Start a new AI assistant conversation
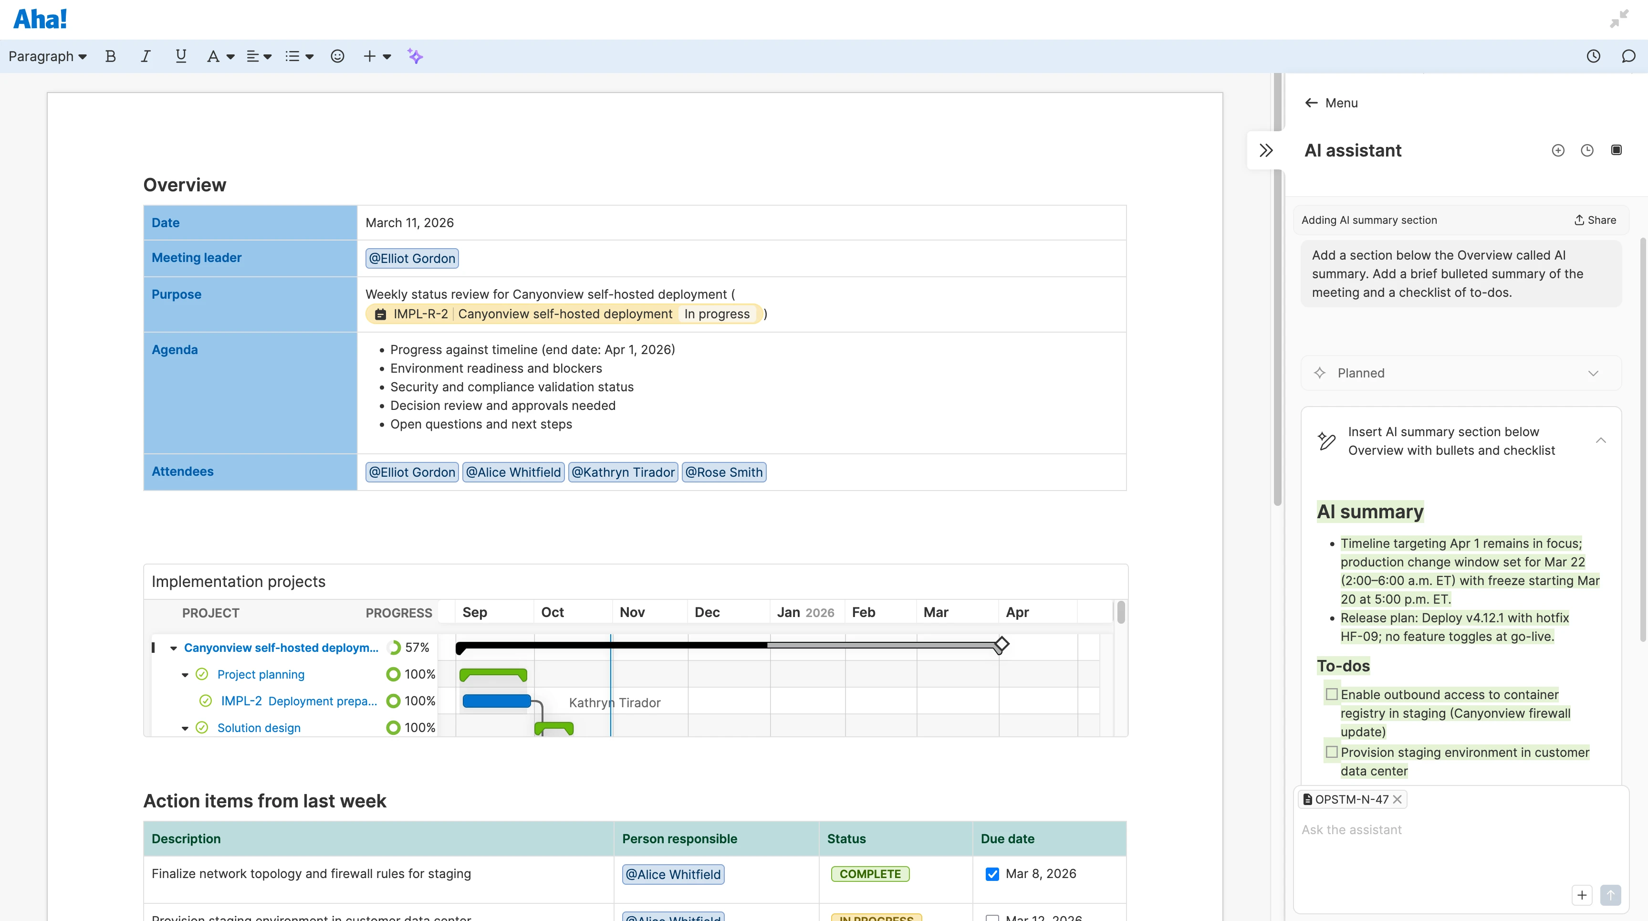 1558,150
